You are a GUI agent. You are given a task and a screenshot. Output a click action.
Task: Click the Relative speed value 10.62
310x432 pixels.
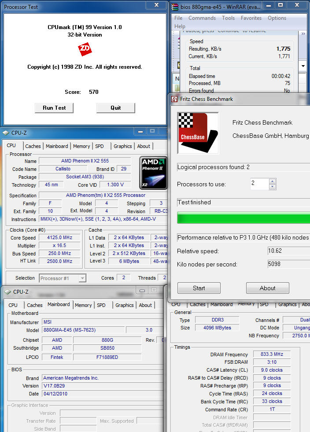coord(289,251)
